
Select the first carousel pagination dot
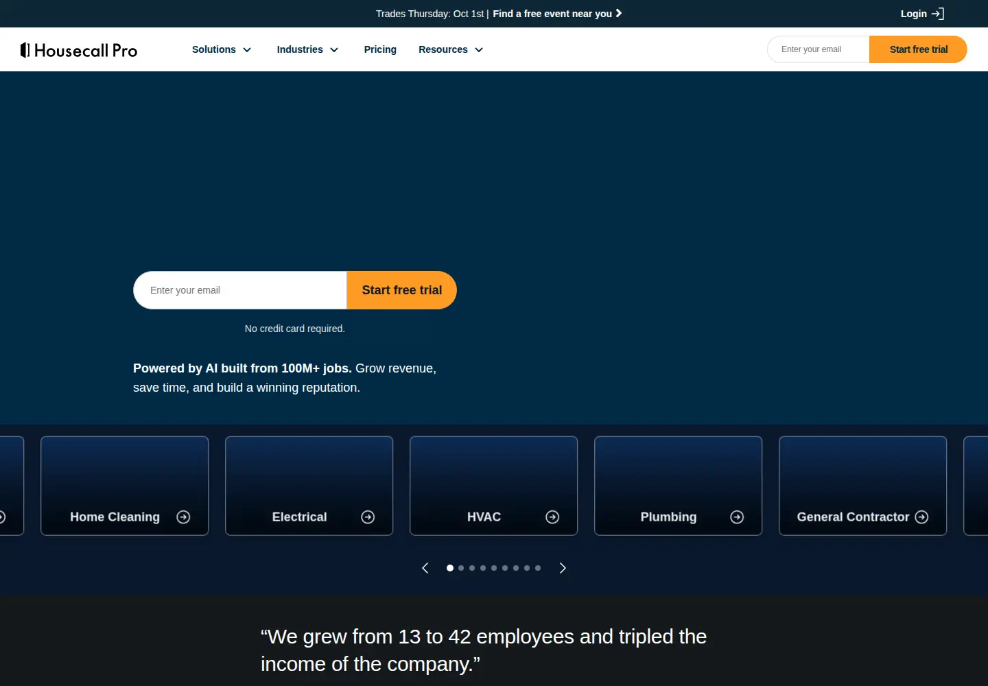[x=450, y=568]
